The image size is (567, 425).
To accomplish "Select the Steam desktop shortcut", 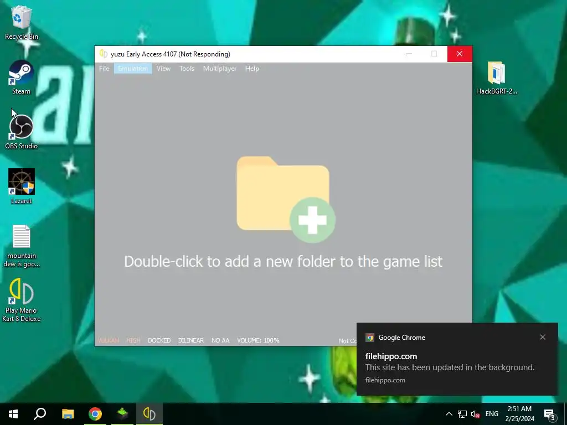I will pos(21,77).
